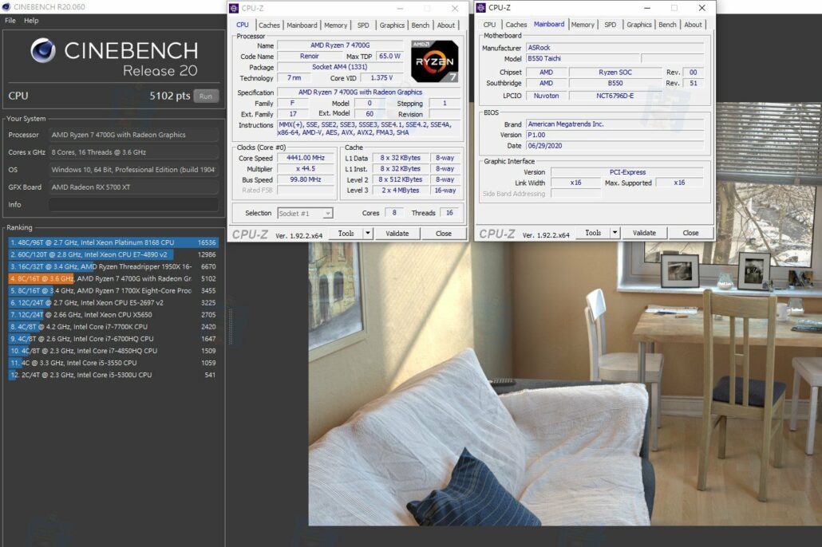
Task: Open the SPD tab
Action: point(362,25)
